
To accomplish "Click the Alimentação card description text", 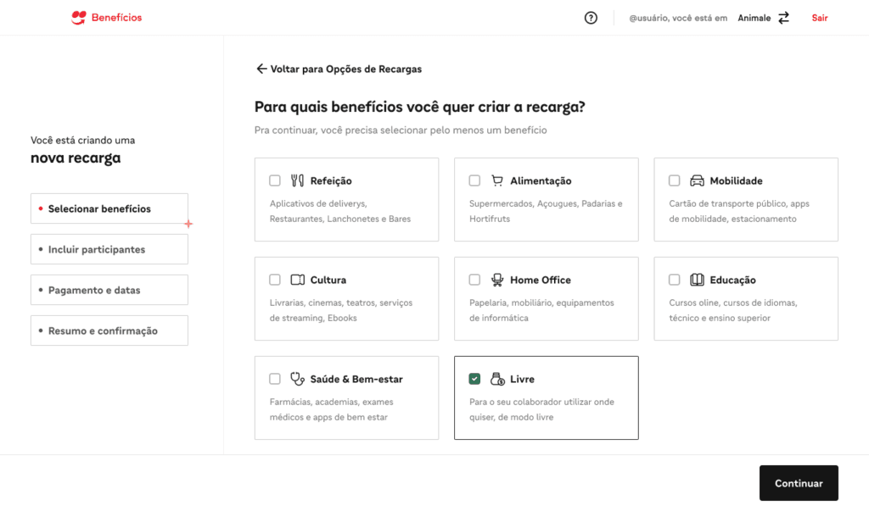I will [x=546, y=211].
